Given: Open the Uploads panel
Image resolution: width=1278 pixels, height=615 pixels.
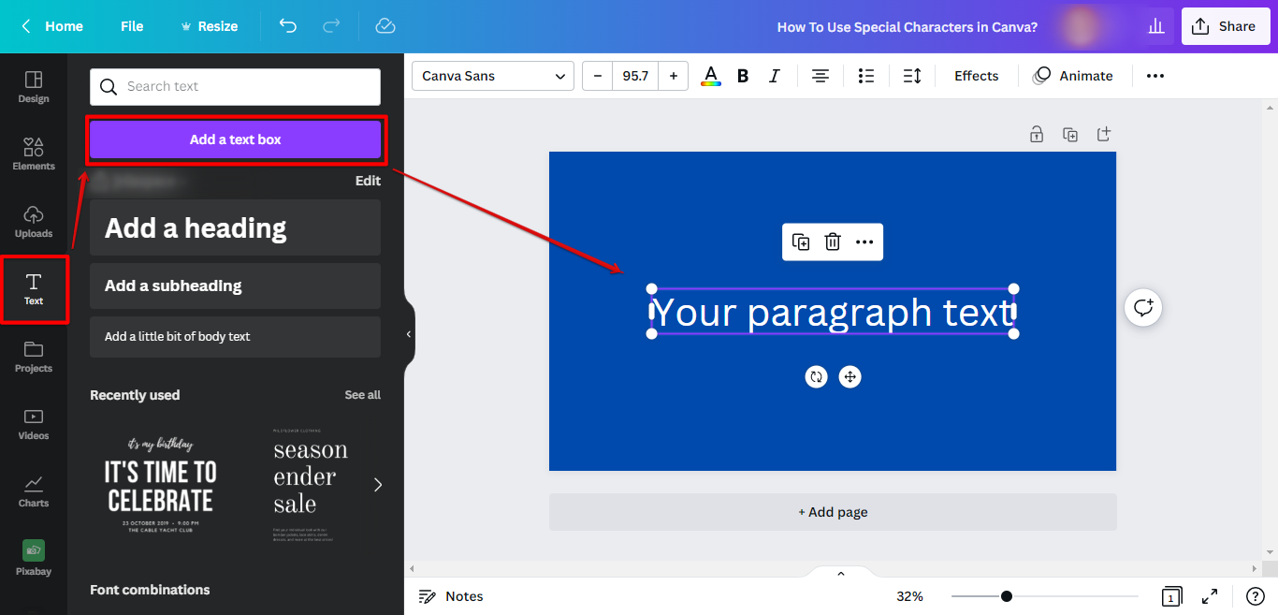Looking at the screenshot, I should pos(34,222).
